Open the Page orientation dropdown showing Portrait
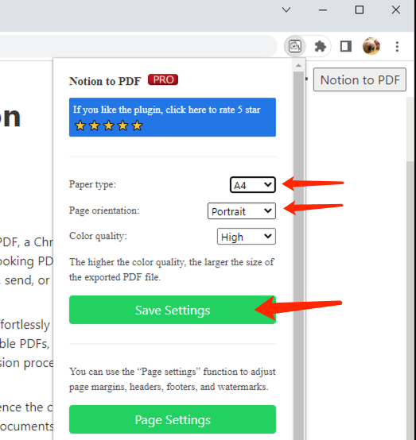 coord(242,210)
